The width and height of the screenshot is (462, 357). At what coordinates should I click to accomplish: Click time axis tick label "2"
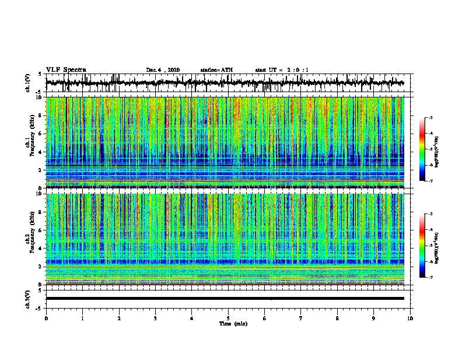click(x=119, y=318)
